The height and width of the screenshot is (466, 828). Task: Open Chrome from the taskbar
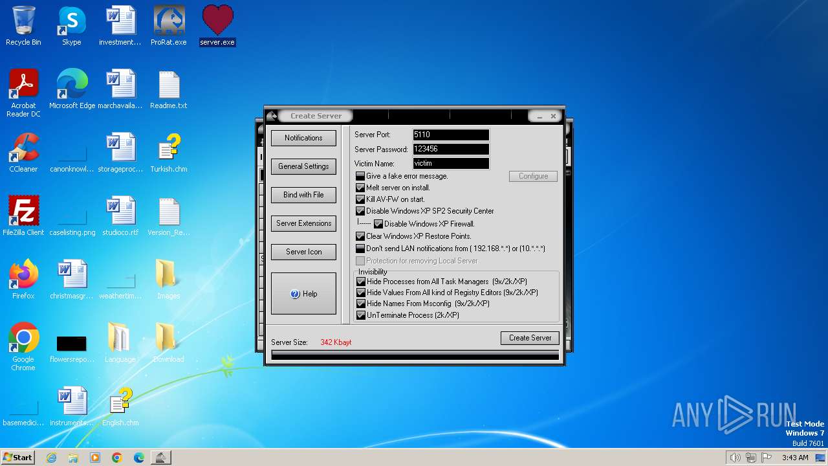[117, 458]
